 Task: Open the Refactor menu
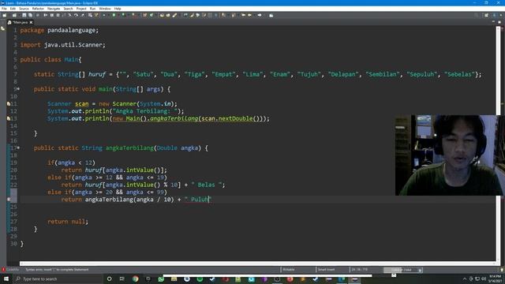pyautogui.click(x=38, y=9)
